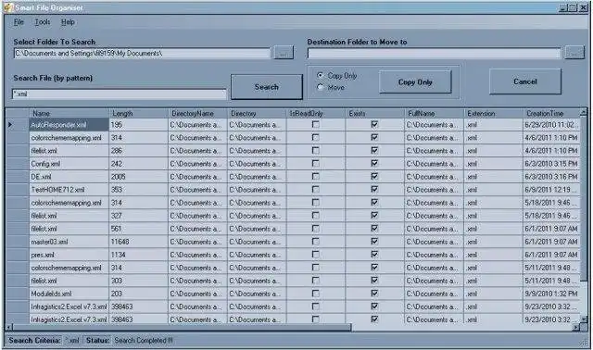
Task: Focus the Select Folder To Search field
Action: tap(142, 54)
